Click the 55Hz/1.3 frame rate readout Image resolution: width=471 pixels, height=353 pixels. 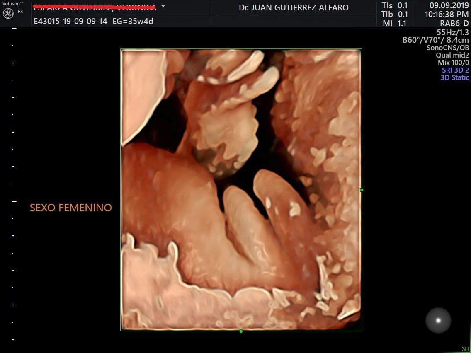click(453, 32)
